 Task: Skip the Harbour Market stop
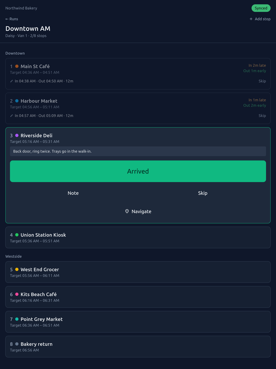coord(262,116)
